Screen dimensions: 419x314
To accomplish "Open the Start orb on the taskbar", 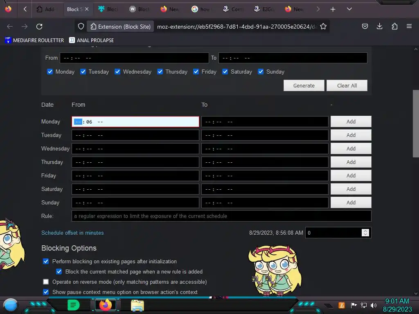I will click(11, 305).
